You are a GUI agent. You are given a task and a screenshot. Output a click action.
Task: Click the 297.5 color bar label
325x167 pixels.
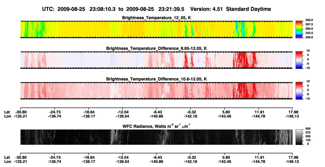[x=309, y=24]
